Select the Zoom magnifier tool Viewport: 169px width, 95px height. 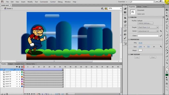tap(167, 63)
